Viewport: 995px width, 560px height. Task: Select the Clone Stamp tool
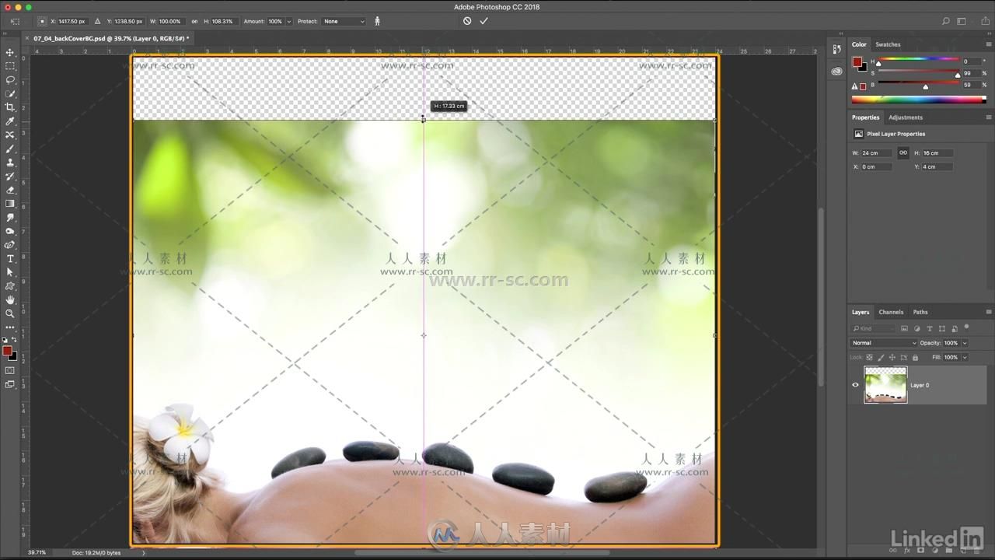pos(10,163)
